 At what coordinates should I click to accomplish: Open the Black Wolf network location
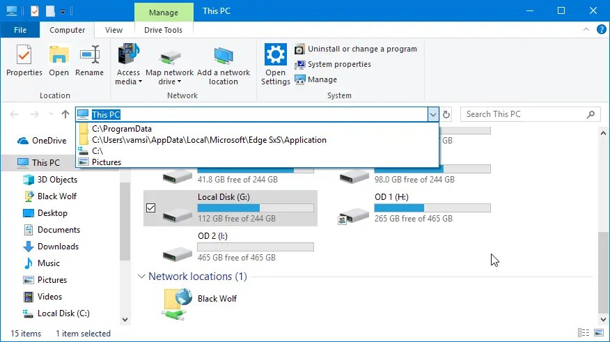pyautogui.click(x=217, y=299)
